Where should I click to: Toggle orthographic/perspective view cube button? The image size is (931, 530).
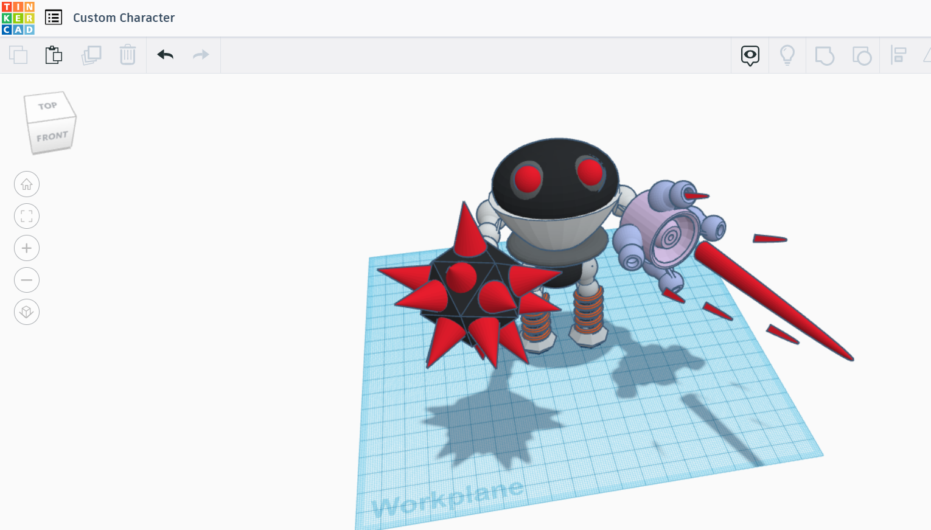pyautogui.click(x=27, y=312)
